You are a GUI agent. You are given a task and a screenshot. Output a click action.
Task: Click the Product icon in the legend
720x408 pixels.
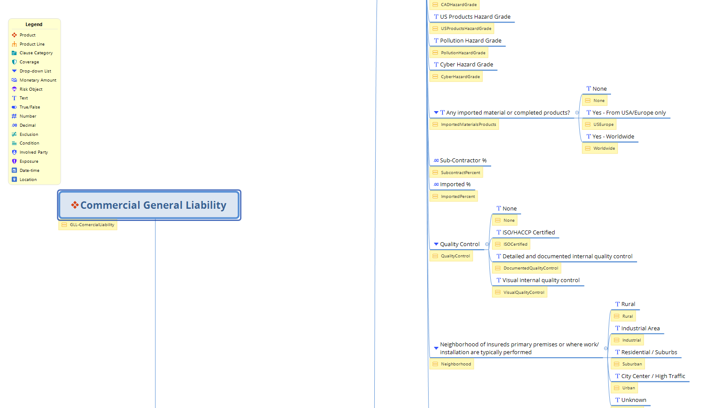14,35
